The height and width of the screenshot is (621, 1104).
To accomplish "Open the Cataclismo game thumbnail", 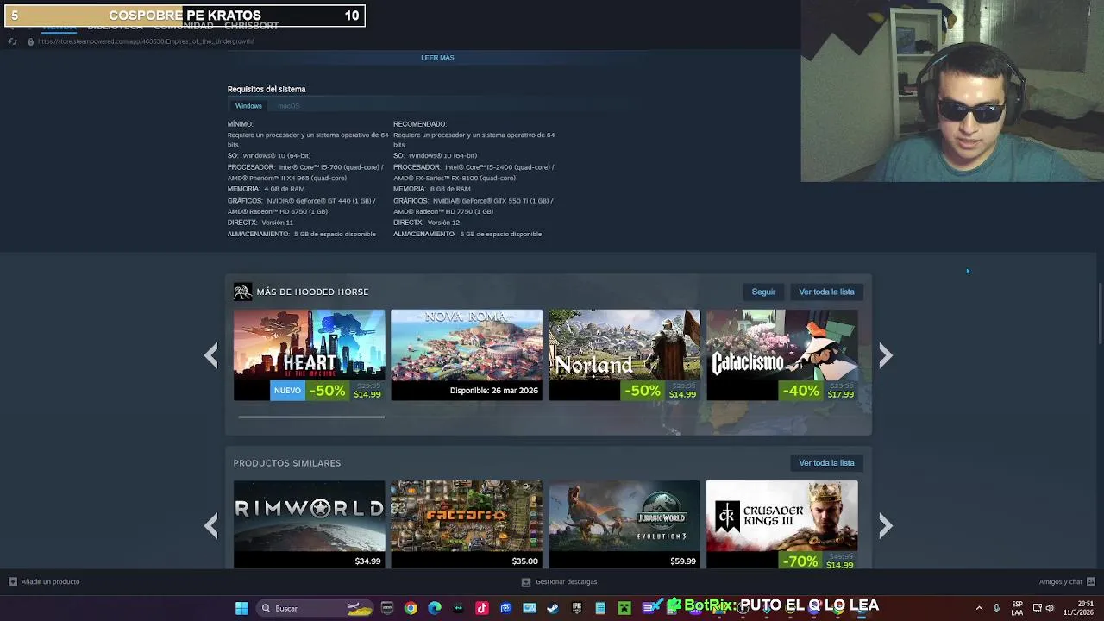I will (x=782, y=345).
